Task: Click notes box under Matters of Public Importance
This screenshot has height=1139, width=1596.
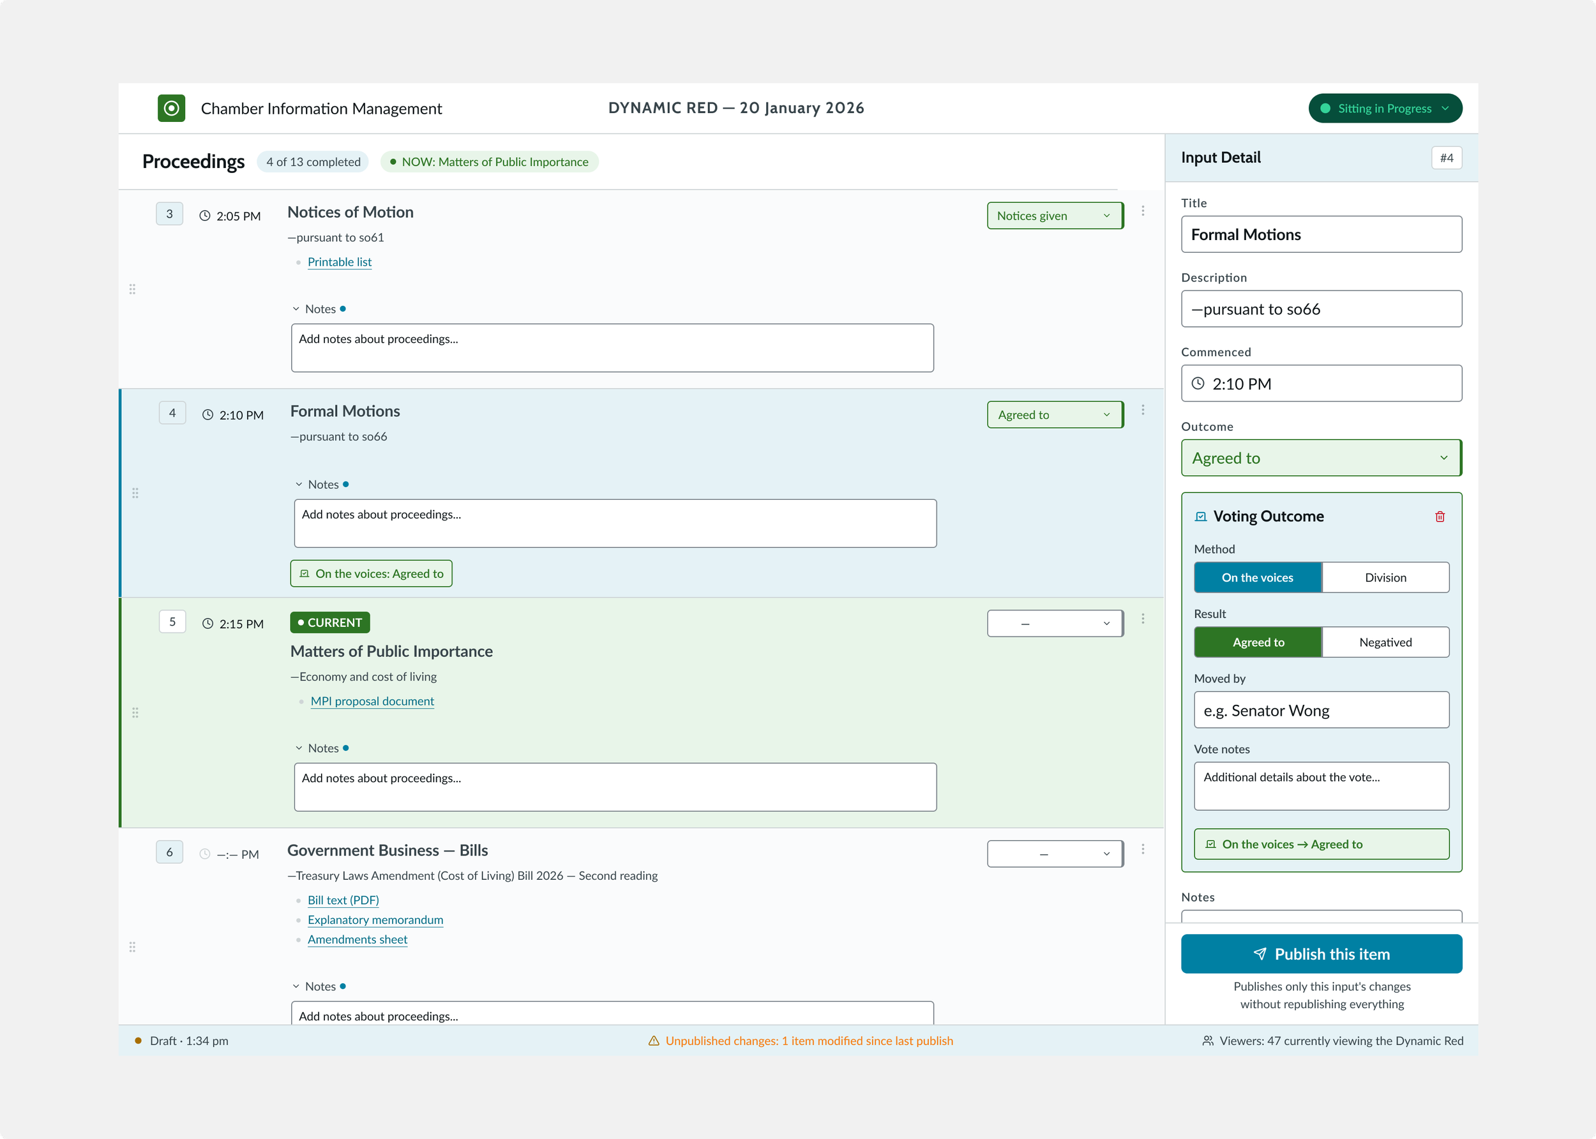Action: point(615,787)
